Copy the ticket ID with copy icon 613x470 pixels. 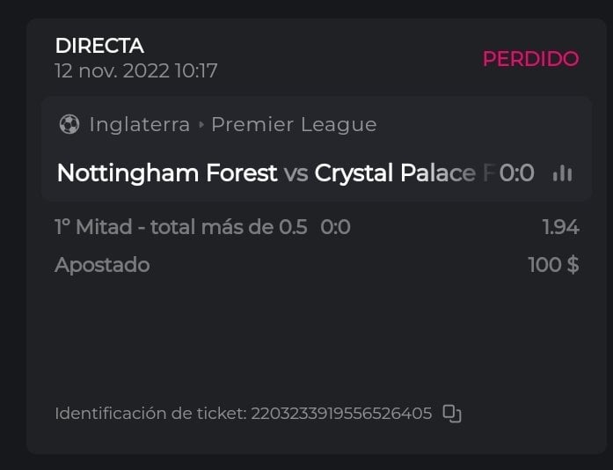coord(452,414)
